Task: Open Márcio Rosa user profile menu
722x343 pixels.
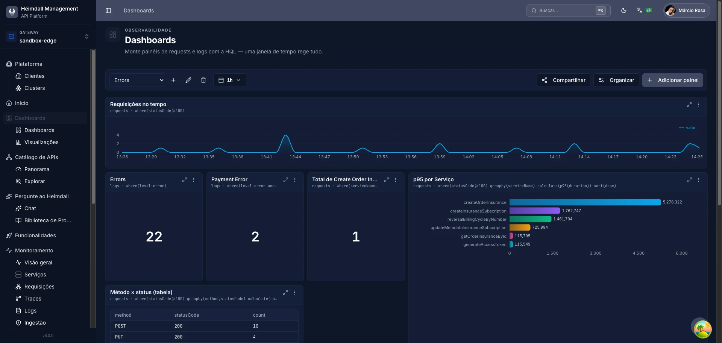Action: tap(687, 11)
